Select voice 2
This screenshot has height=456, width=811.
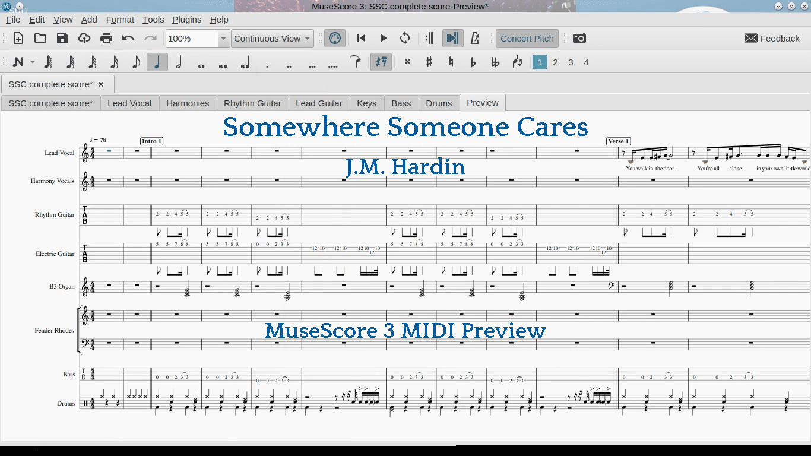point(556,62)
